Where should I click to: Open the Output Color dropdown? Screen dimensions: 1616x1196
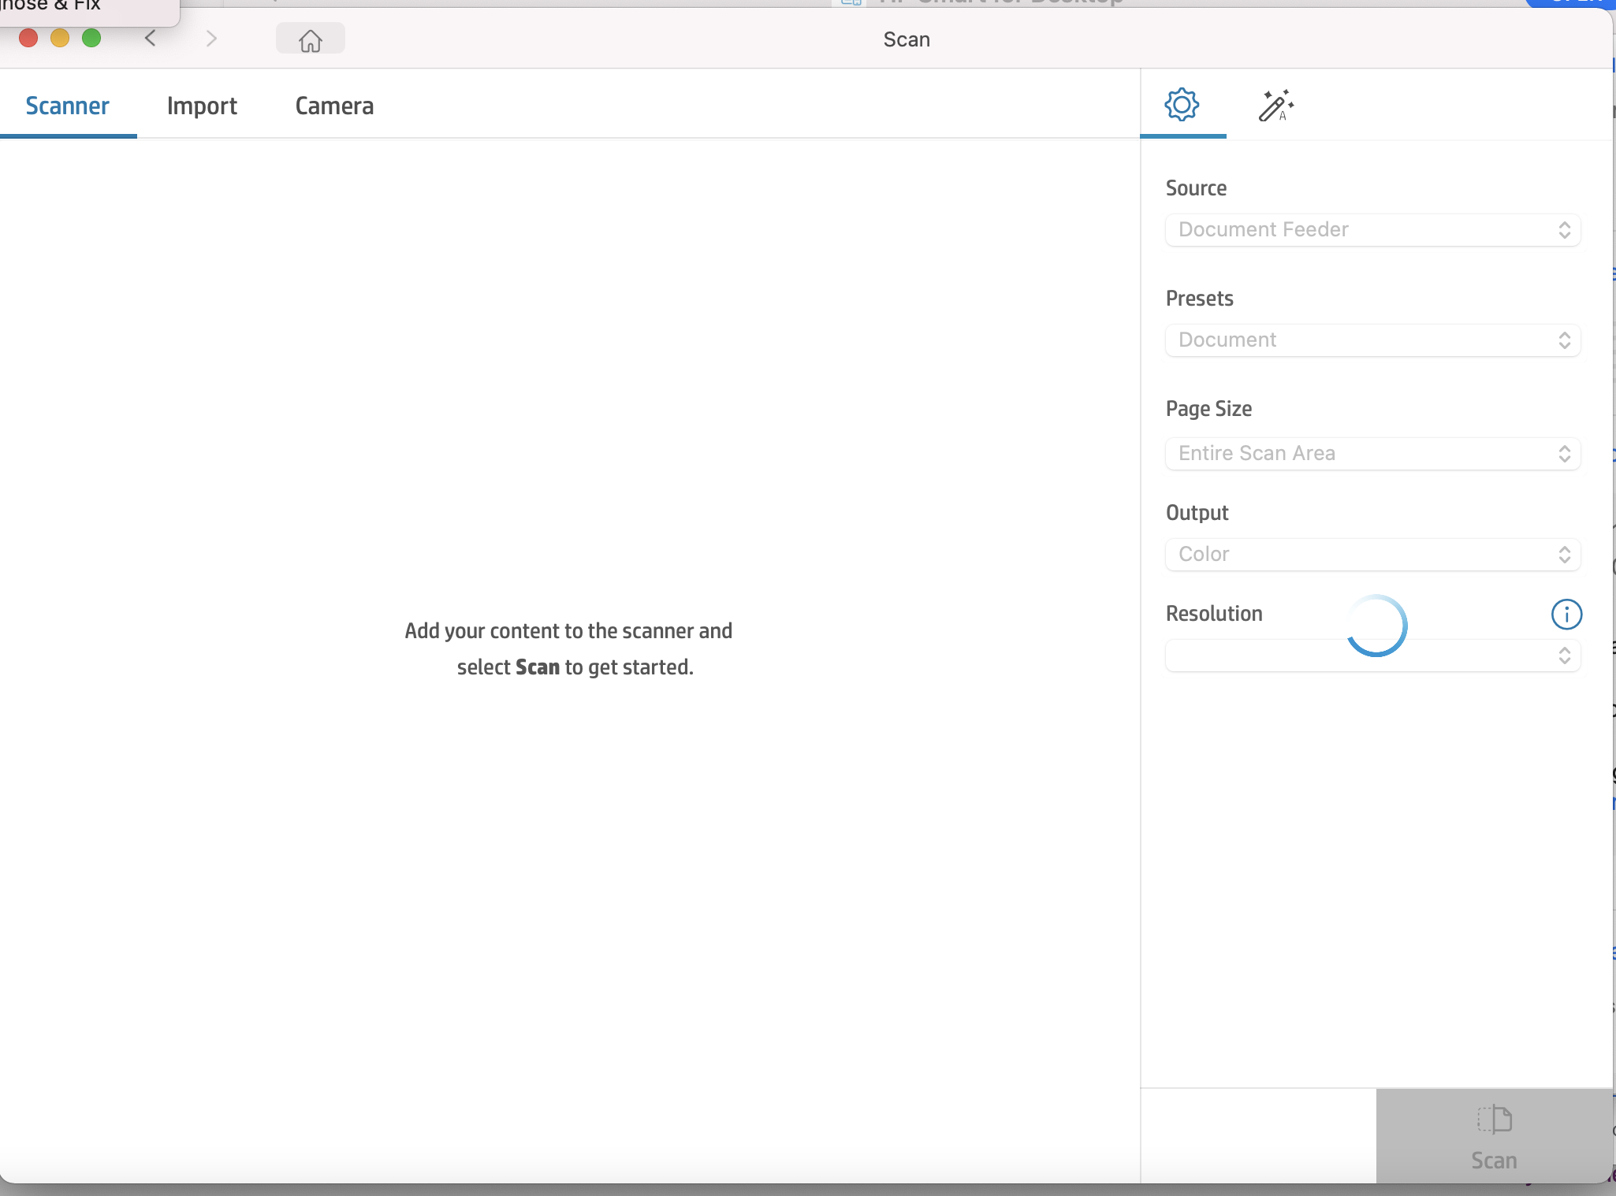point(1372,555)
